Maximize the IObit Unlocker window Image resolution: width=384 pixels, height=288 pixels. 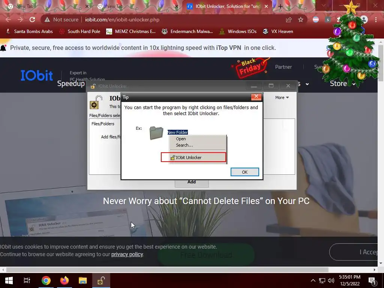(271, 86)
